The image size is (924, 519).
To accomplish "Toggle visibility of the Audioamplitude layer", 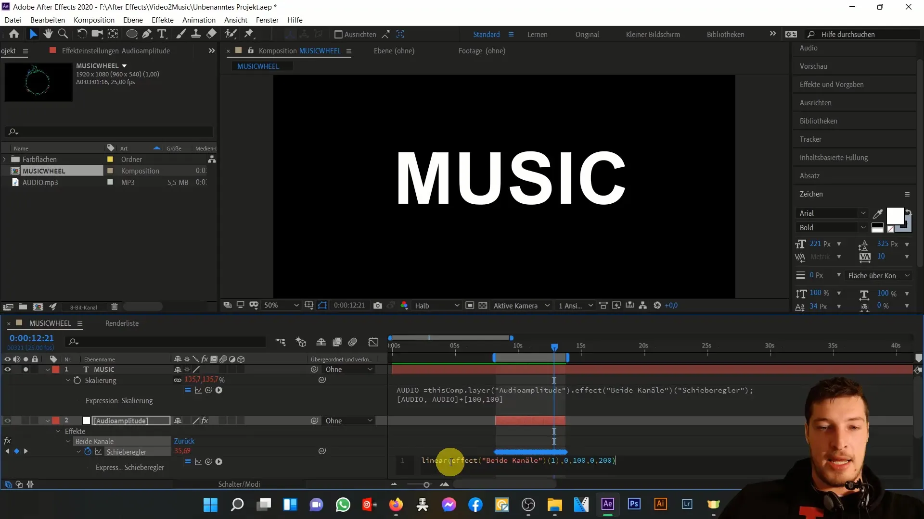I will click(x=7, y=421).
